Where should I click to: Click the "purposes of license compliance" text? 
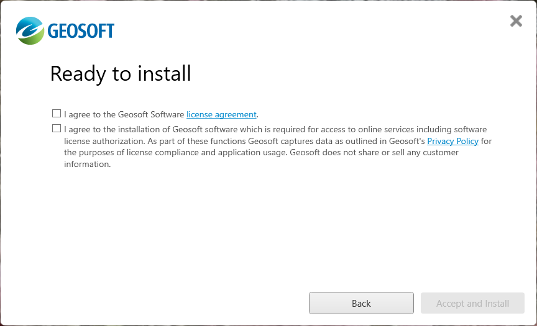[138, 153]
